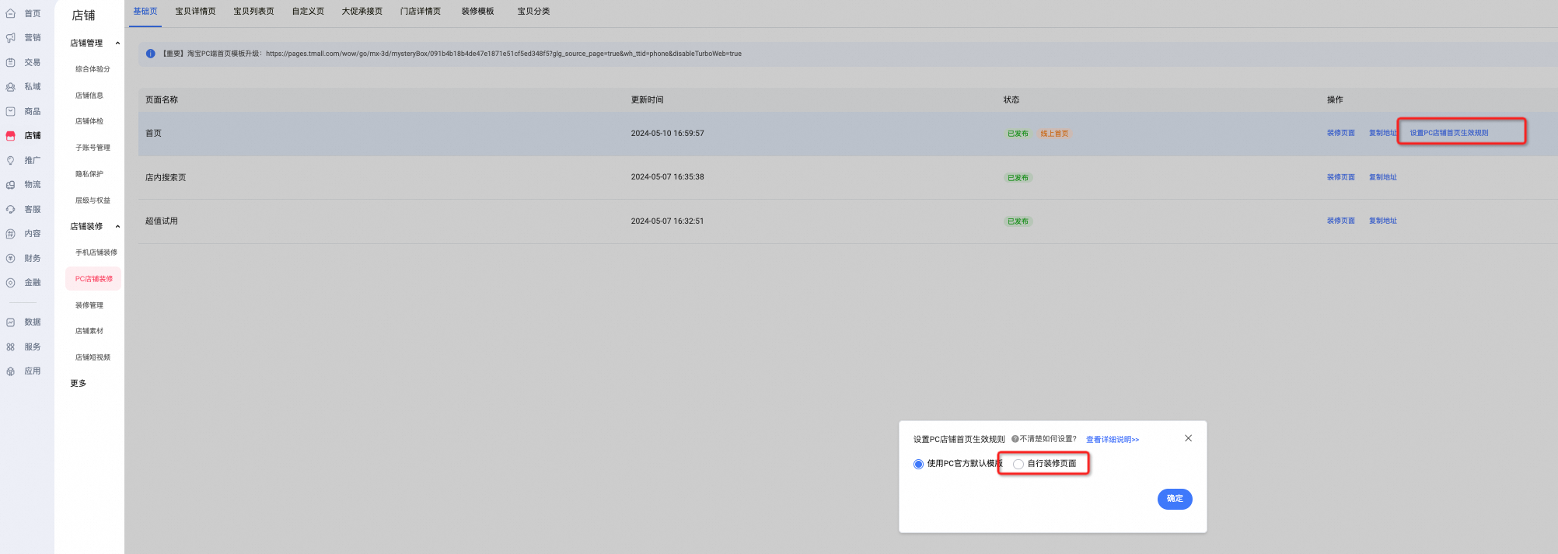Image resolution: width=1558 pixels, height=554 pixels.
Task: Open the 金融 finance icon
Action: (x=11, y=283)
